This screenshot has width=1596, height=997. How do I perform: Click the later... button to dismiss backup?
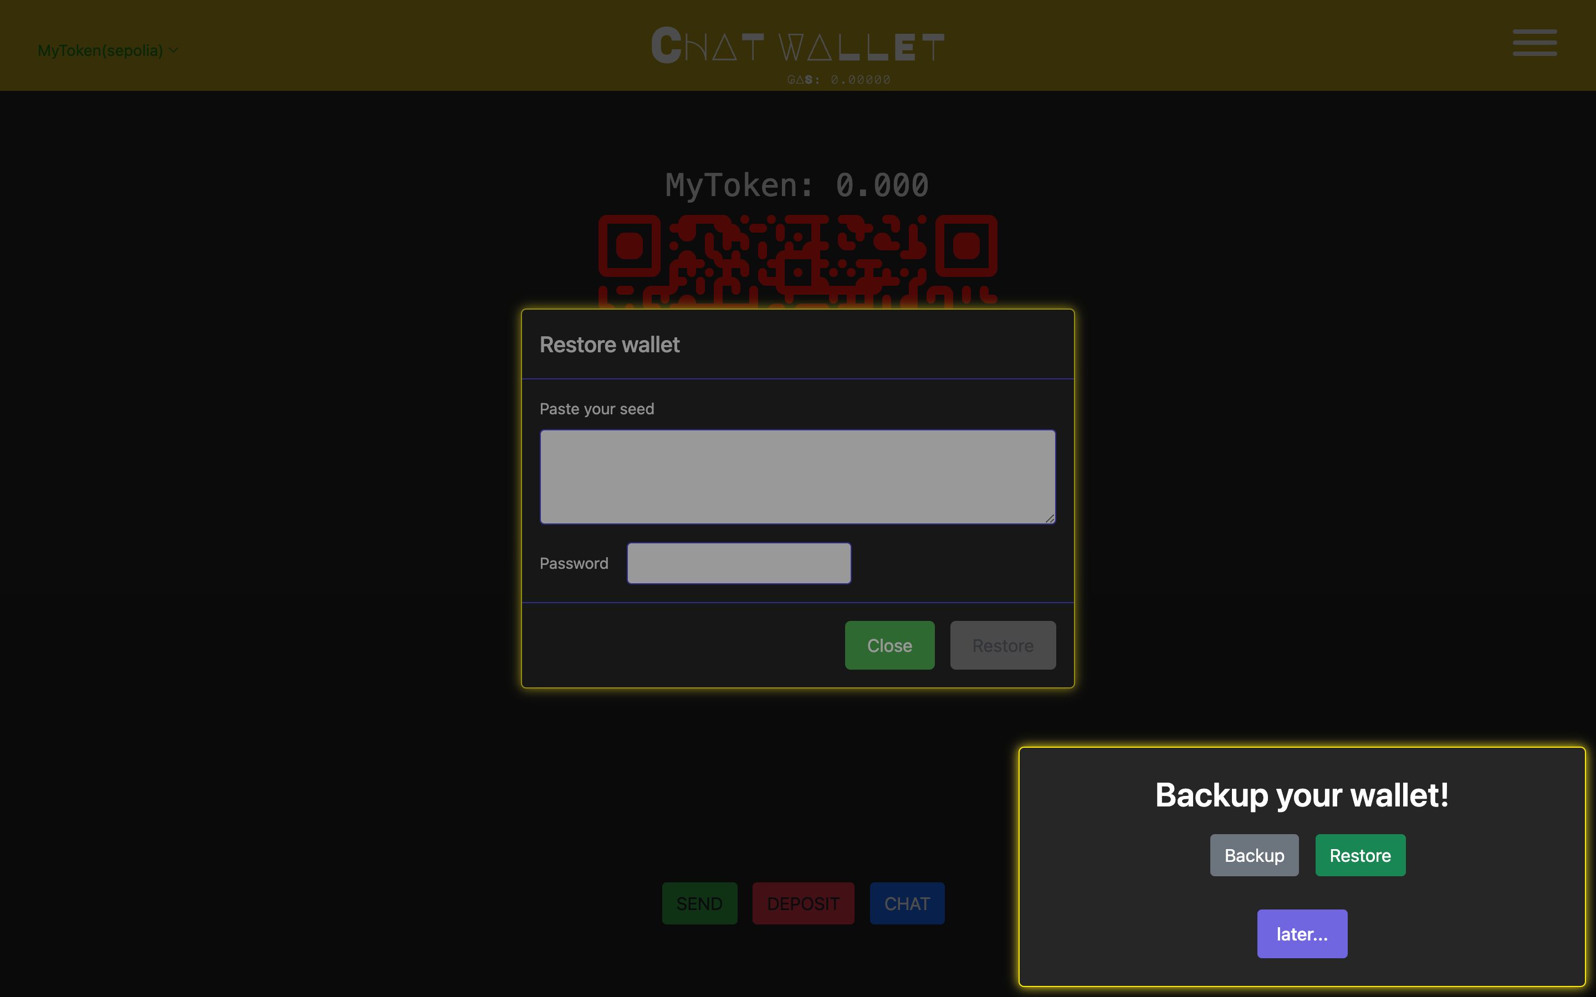[x=1302, y=933]
